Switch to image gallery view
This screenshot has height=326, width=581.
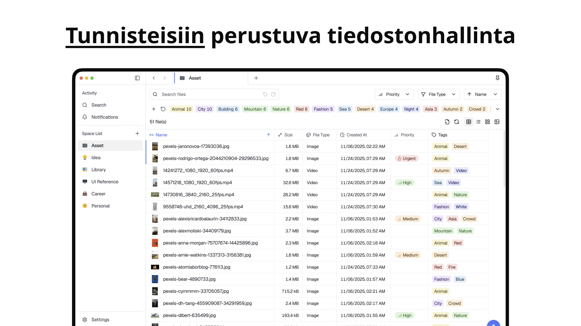[x=497, y=122]
